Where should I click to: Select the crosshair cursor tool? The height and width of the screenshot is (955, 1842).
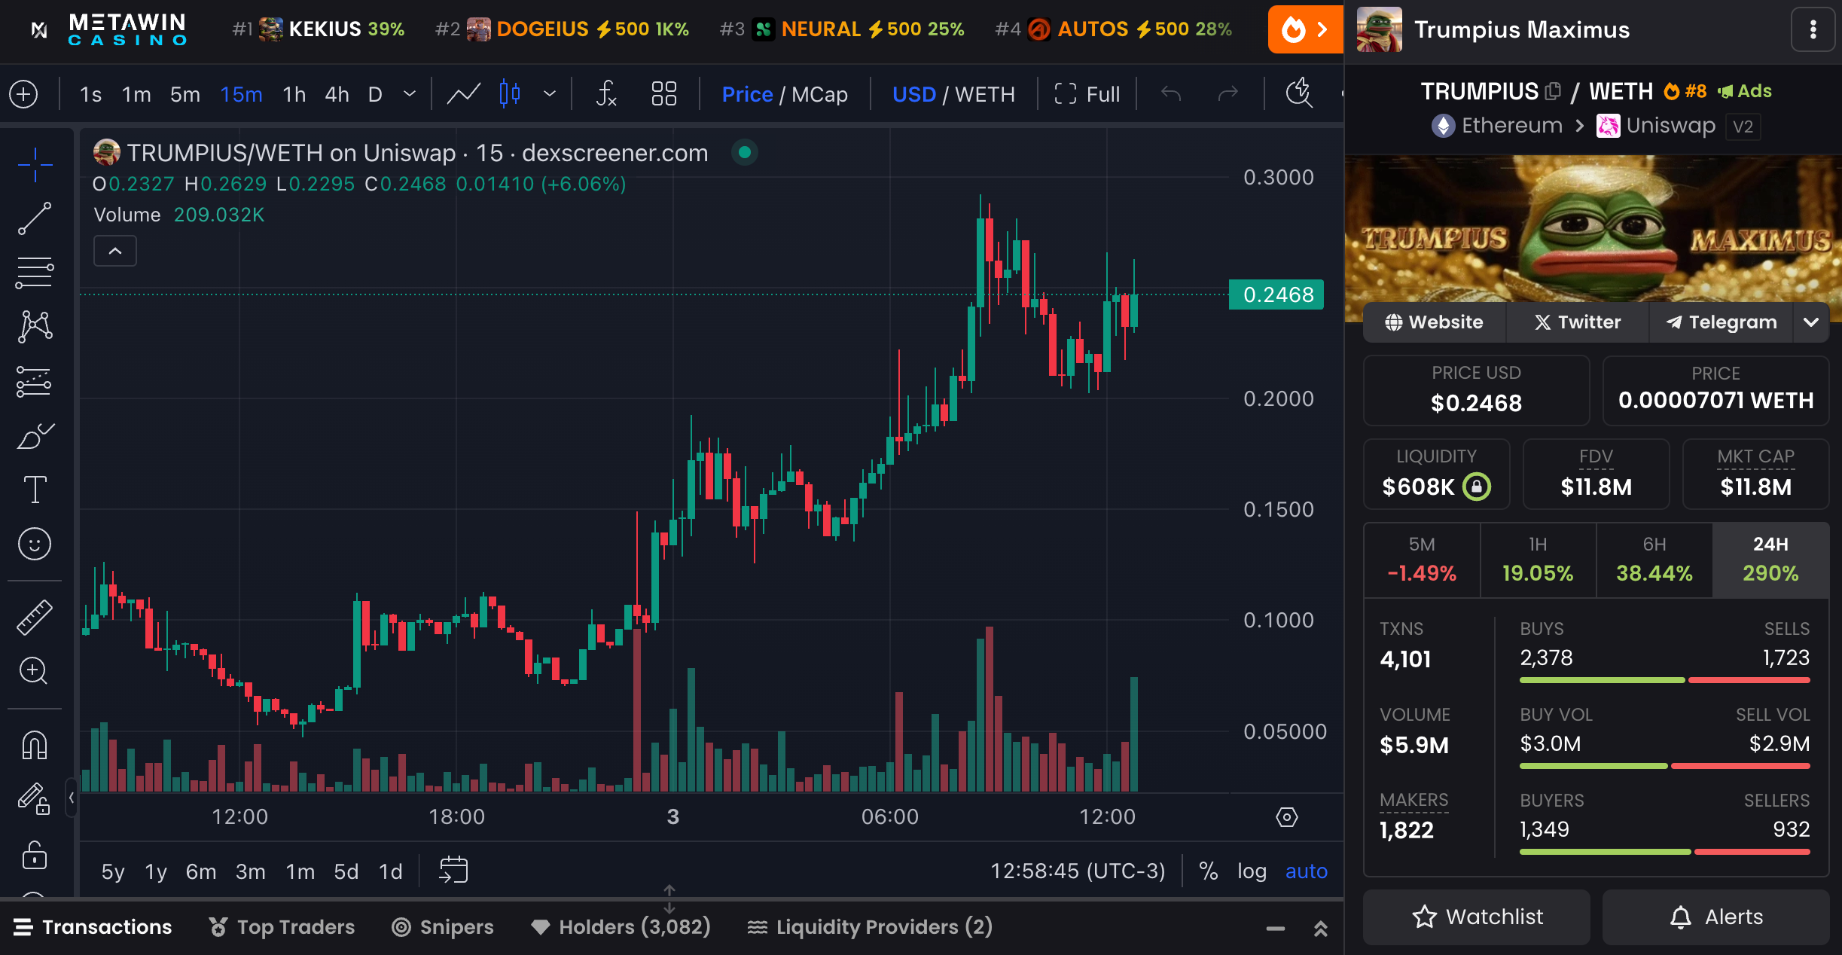pyautogui.click(x=35, y=165)
